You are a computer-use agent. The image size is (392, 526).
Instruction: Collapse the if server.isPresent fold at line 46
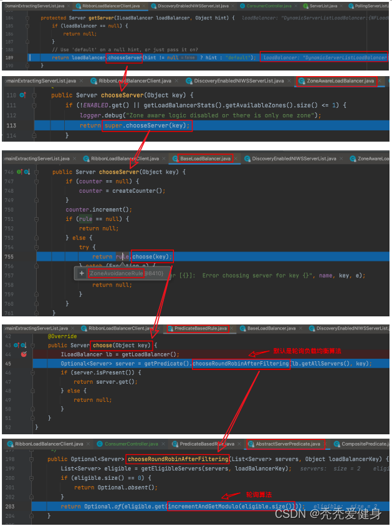[33, 373]
